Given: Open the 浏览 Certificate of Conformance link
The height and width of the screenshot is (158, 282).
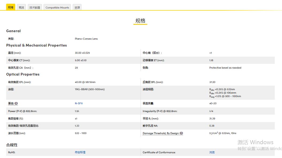Looking at the screenshot, I should click(x=212, y=152).
